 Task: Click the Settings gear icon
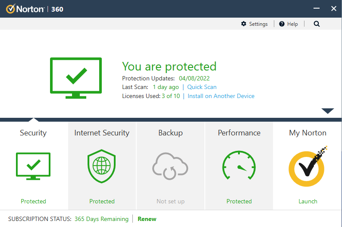[x=244, y=24]
